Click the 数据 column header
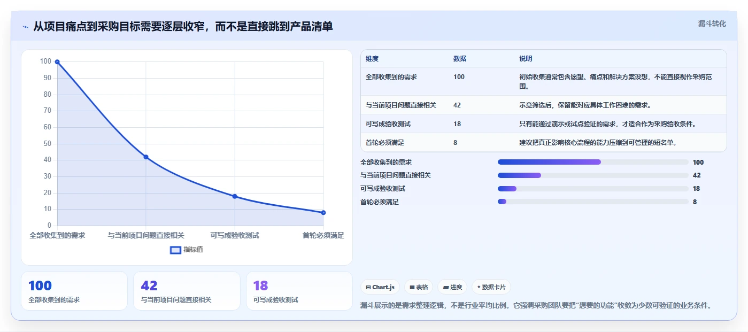748x332 pixels. coord(460,59)
